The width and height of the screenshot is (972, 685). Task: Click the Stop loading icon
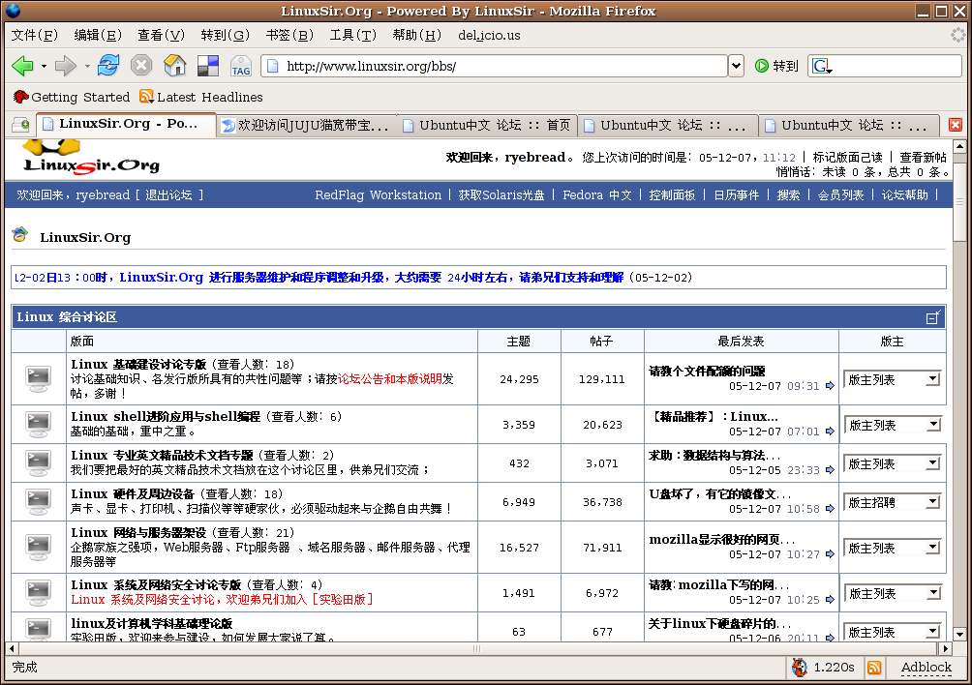(x=141, y=65)
